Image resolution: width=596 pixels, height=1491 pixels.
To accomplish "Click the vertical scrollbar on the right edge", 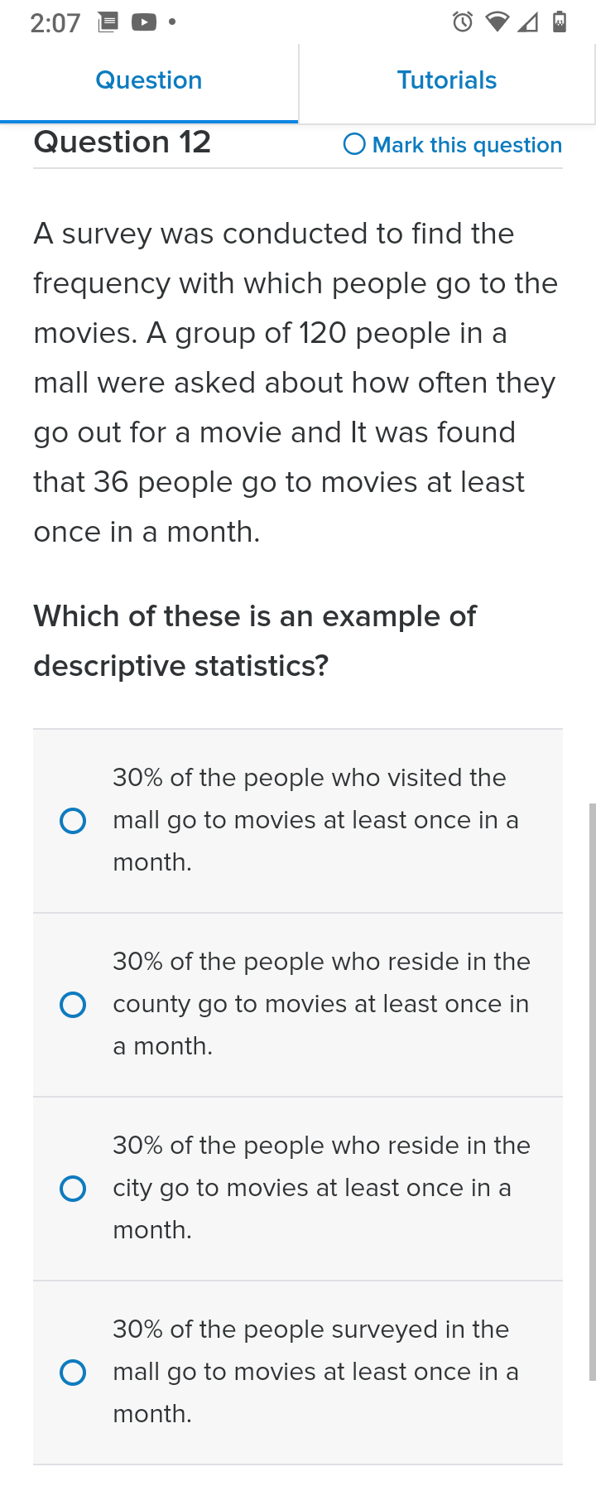I will coord(592,1092).
